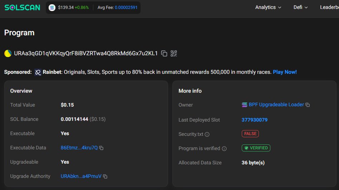This screenshot has width=339, height=190.
Task: Click the Overview panel heading
Action: pyautogui.click(x=21, y=91)
